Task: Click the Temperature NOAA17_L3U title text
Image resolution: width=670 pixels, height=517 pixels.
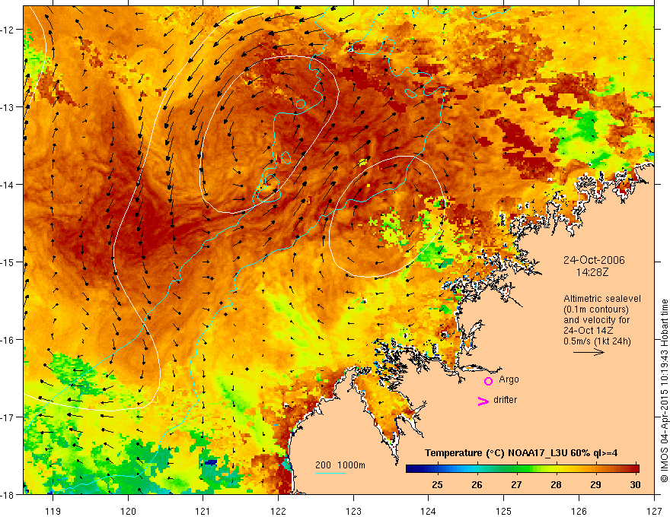Action: pos(521,452)
